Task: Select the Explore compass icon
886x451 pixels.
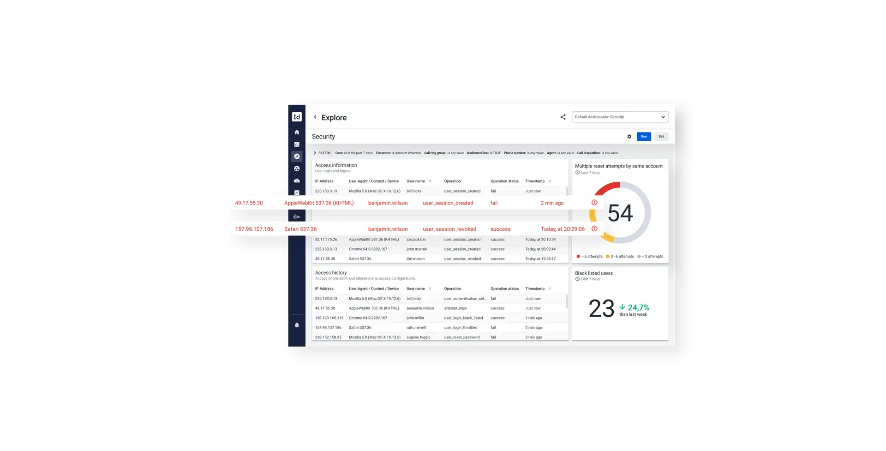Action: point(297,156)
